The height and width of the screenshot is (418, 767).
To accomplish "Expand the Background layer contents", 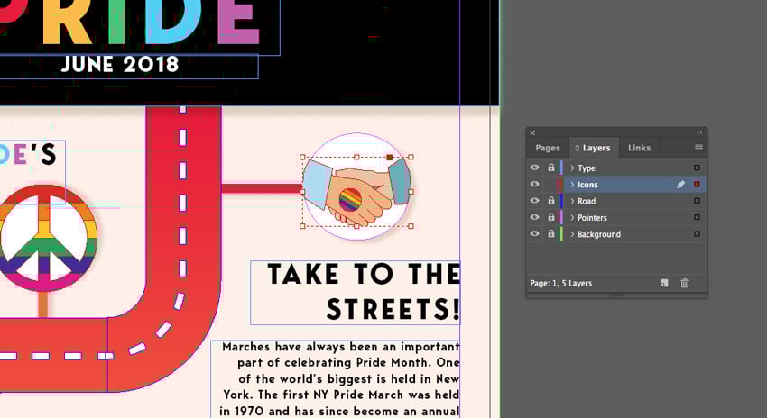I will click(572, 234).
